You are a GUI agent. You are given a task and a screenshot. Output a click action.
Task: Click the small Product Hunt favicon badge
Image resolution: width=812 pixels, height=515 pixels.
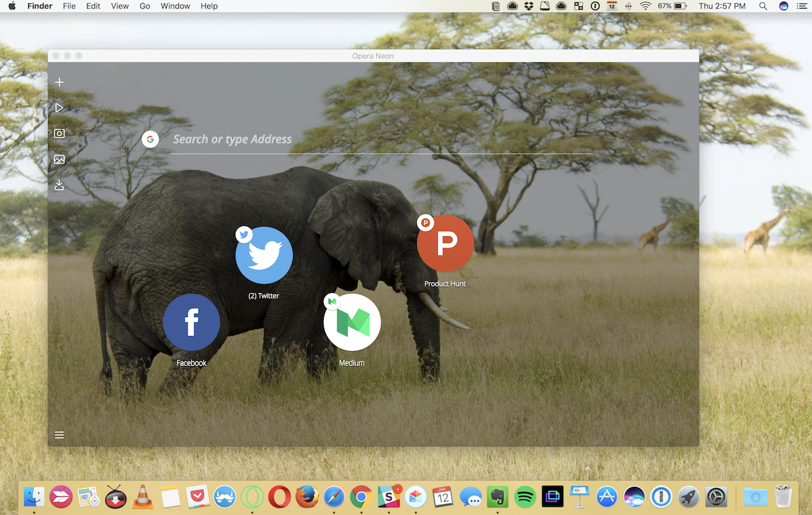point(425,223)
